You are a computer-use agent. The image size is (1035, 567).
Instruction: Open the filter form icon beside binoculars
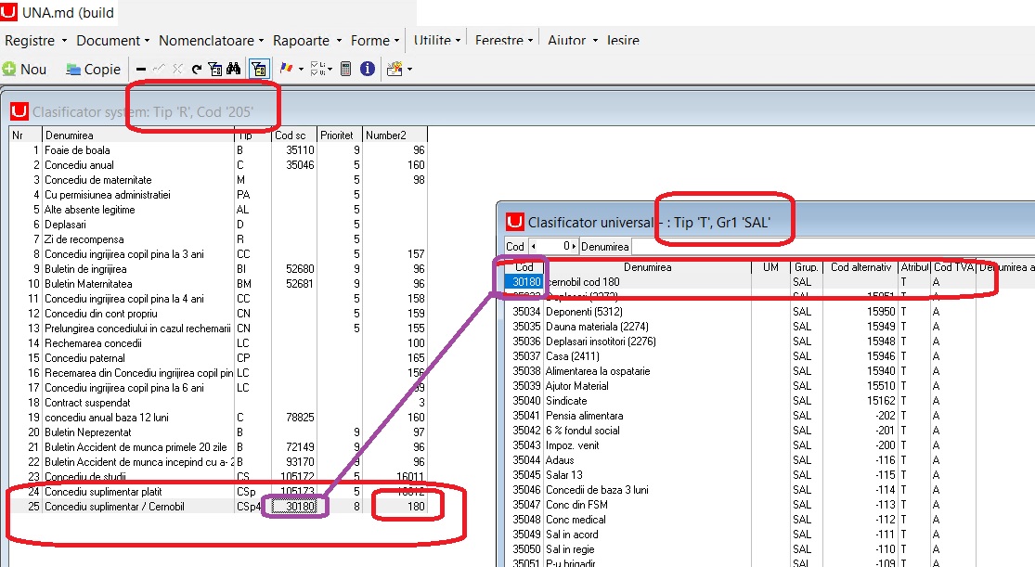tap(215, 70)
